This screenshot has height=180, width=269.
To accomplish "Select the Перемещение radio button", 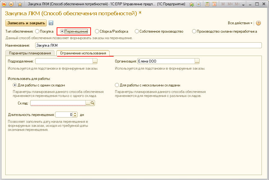I will [x=62, y=31].
